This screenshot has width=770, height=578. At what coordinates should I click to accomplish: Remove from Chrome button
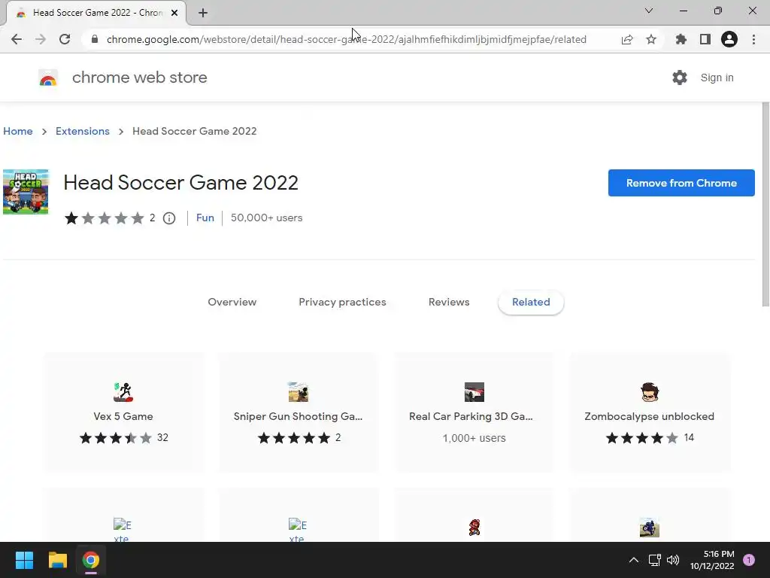681,183
